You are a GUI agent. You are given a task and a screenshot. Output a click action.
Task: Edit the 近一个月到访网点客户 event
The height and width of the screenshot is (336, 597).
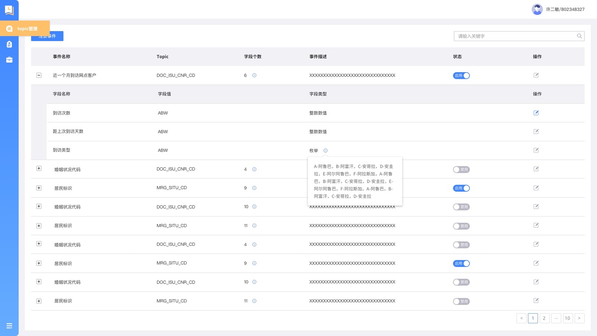536,75
